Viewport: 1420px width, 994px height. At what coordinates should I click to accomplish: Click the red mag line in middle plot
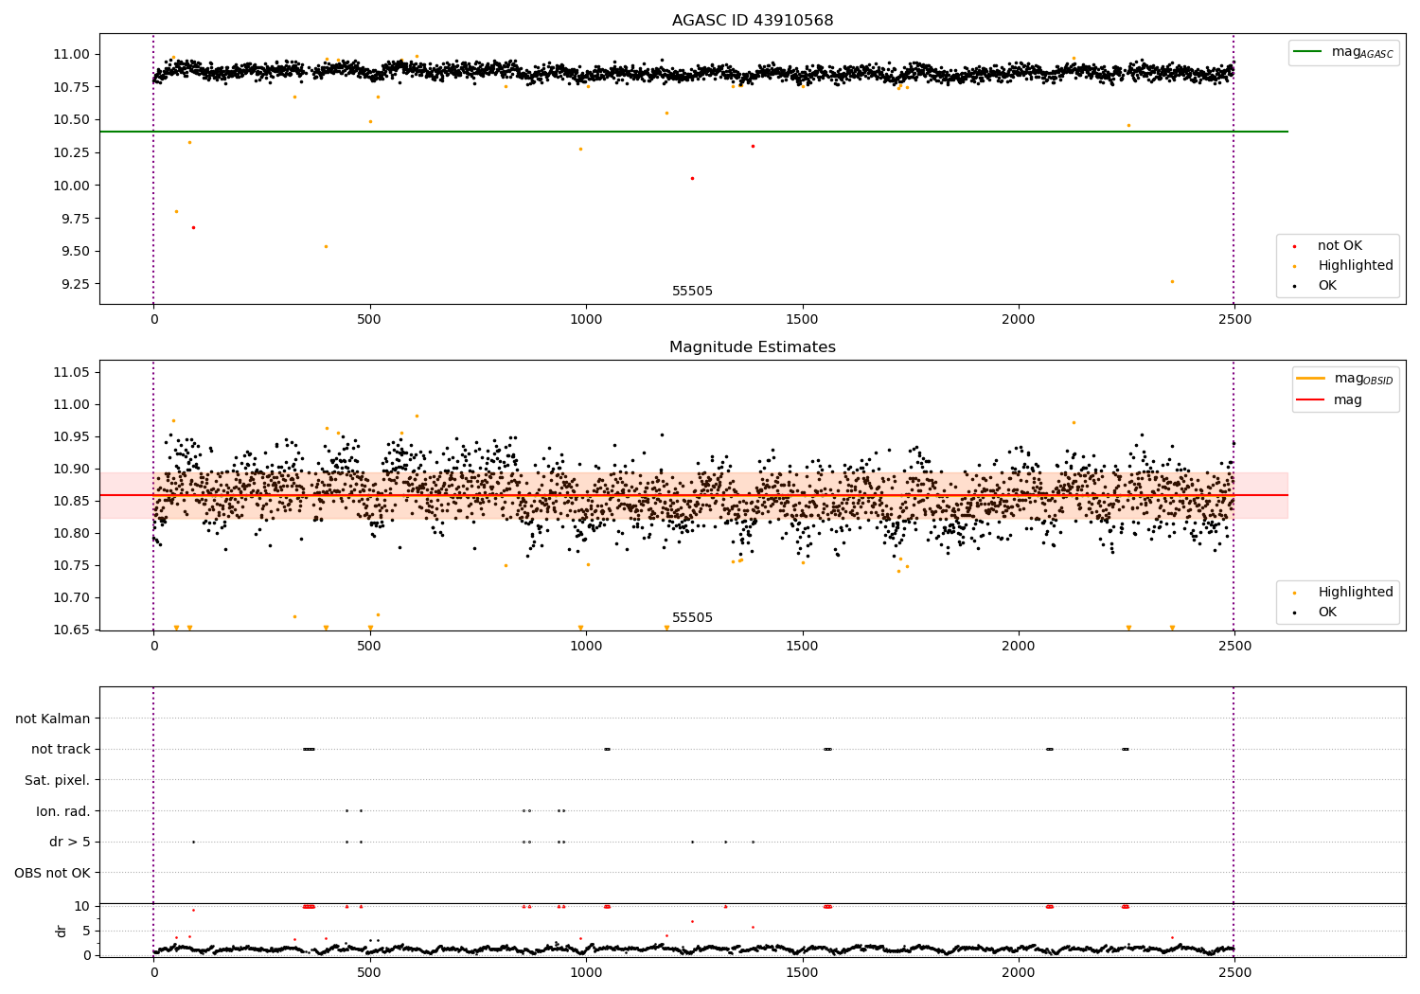point(693,495)
